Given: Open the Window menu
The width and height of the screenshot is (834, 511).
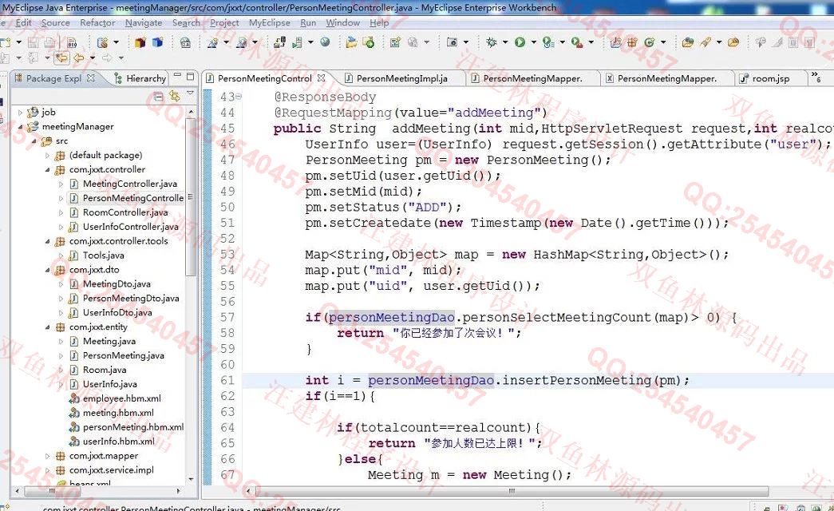Looking at the screenshot, I should point(342,23).
